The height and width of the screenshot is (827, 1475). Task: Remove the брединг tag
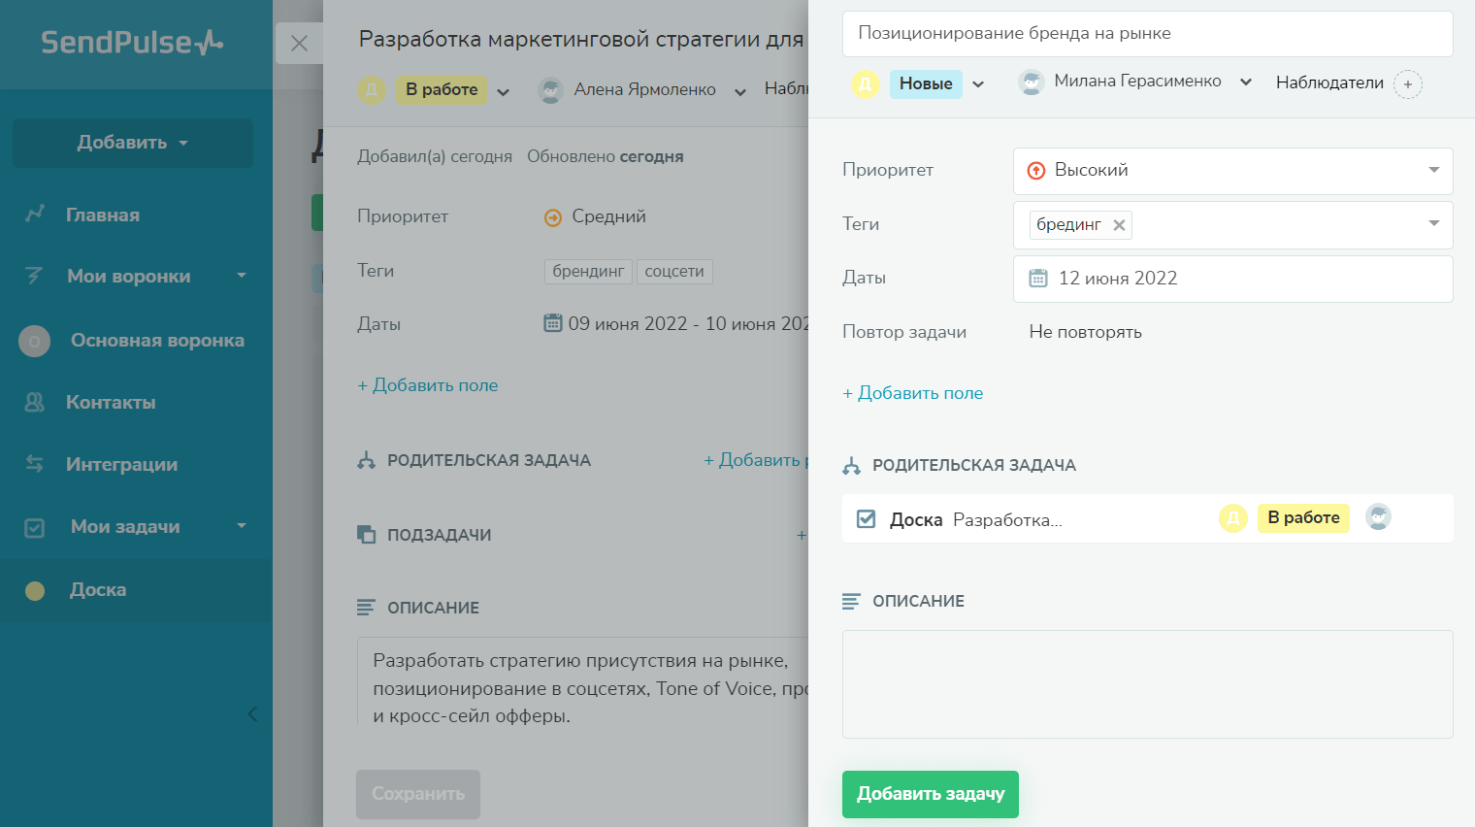tap(1119, 225)
